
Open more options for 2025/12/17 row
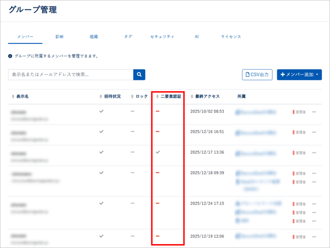(x=314, y=153)
